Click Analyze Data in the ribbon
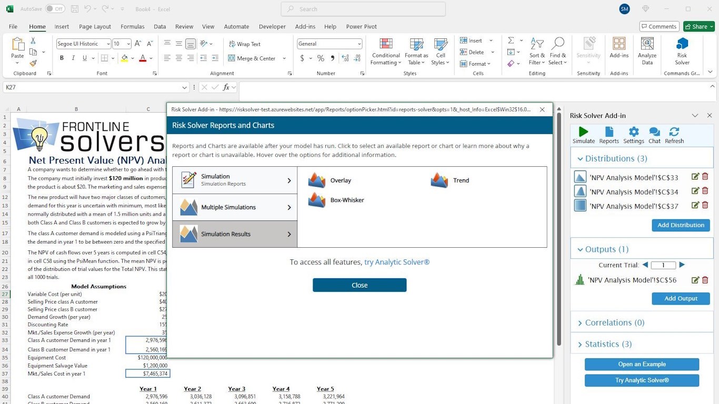 click(x=647, y=52)
